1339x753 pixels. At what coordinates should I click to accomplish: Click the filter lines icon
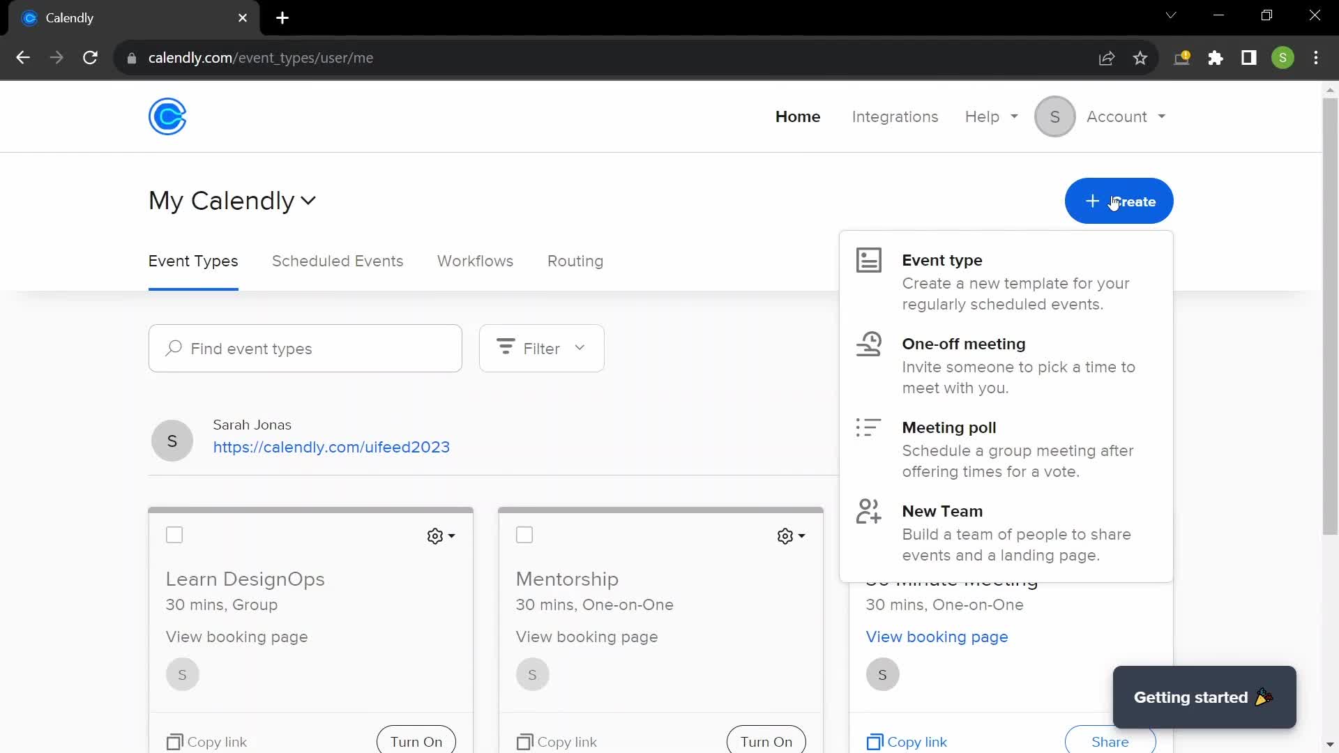[506, 347]
